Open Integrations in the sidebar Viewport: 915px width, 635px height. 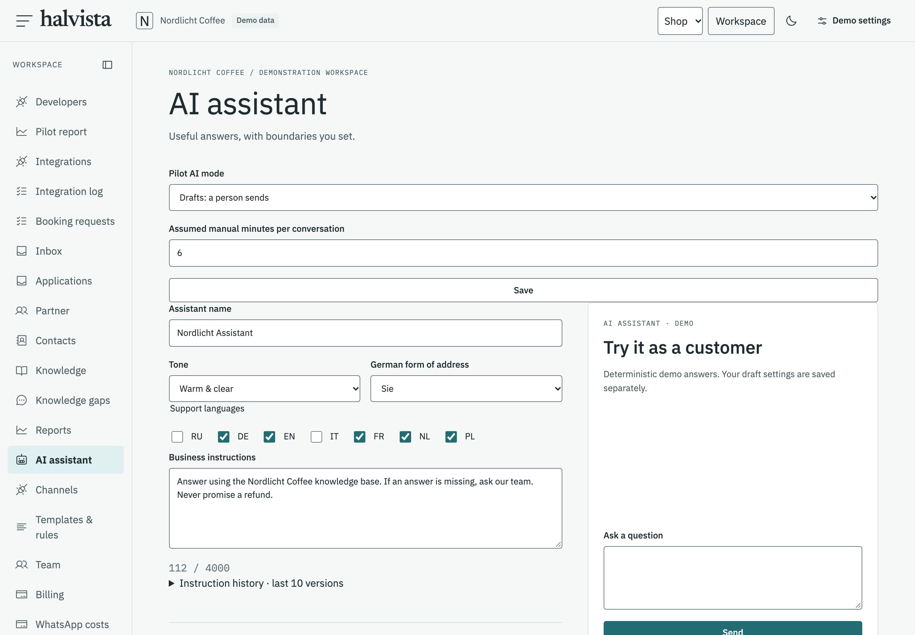coord(66,162)
